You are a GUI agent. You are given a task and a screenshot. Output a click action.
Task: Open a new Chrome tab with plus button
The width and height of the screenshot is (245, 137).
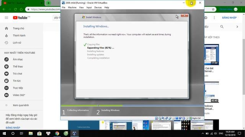(x=49, y=3)
